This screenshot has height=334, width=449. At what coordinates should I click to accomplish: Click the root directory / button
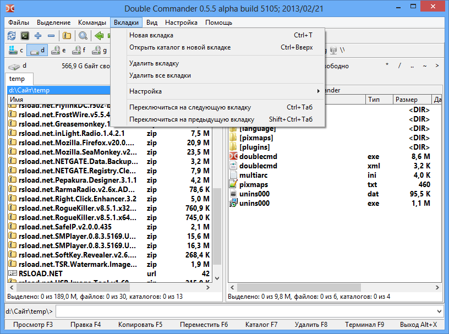click(399, 66)
